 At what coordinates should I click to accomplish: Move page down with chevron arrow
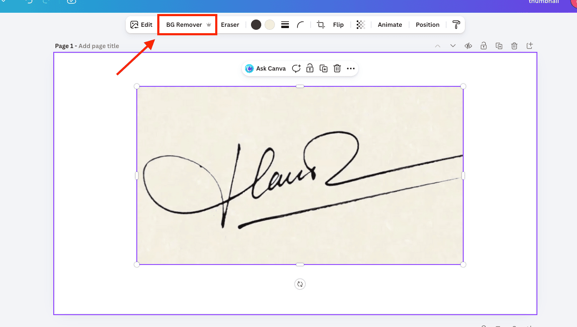tap(453, 46)
